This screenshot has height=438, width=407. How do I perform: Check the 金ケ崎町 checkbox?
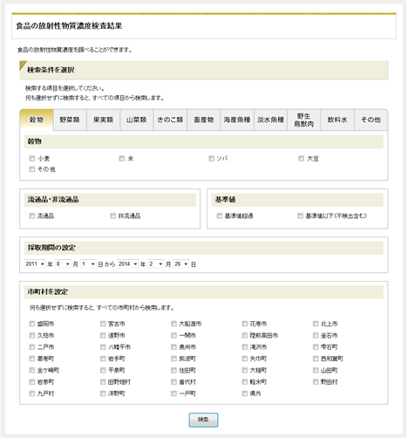tap(32, 370)
